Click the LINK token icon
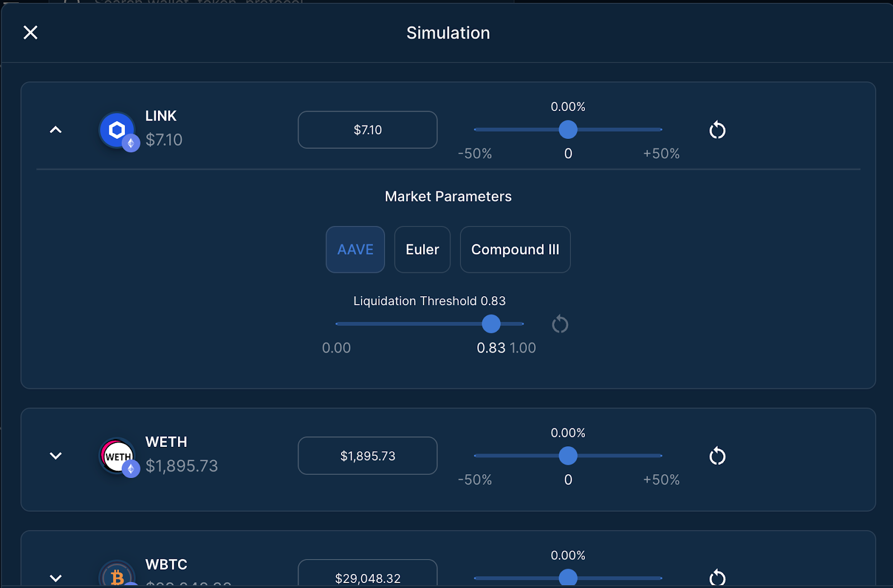This screenshot has width=893, height=588. click(x=117, y=130)
